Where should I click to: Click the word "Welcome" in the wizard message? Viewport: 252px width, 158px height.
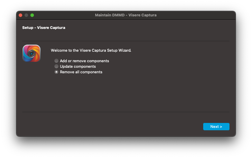[x=59, y=51]
